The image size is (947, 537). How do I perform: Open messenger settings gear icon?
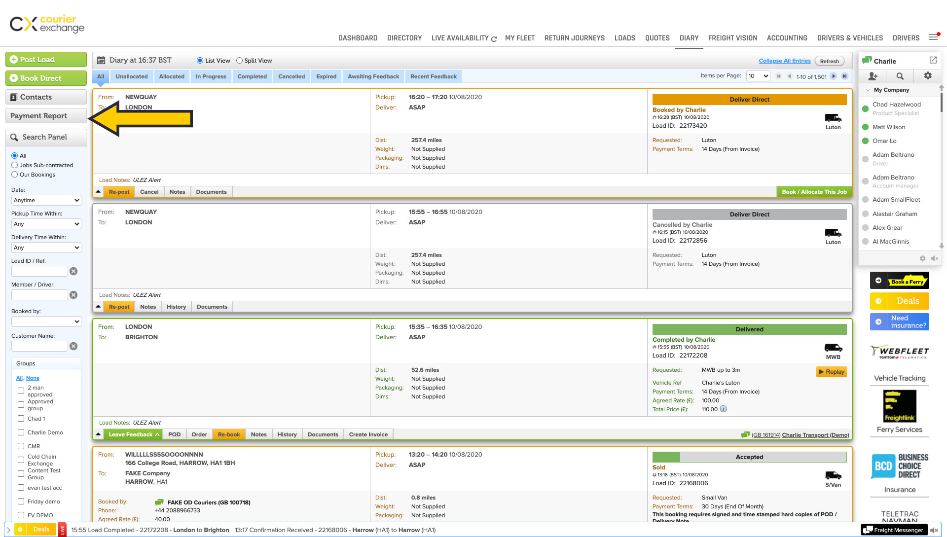click(928, 75)
